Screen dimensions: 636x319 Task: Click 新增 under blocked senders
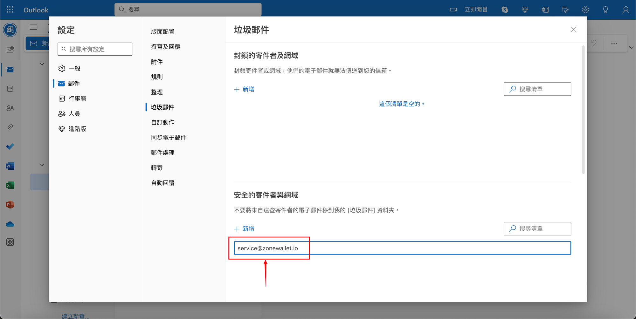244,89
